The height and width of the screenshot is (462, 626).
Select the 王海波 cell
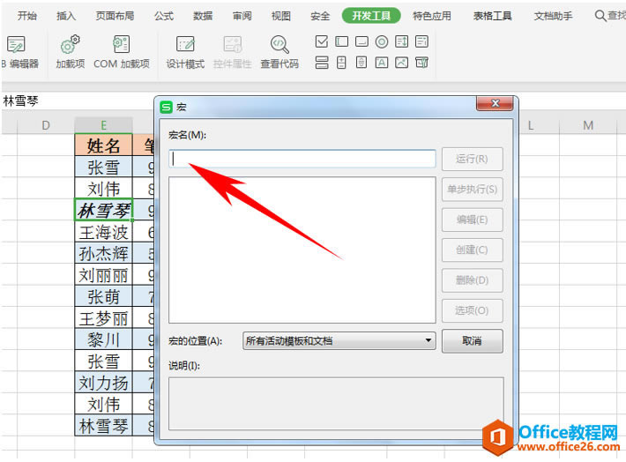click(103, 232)
